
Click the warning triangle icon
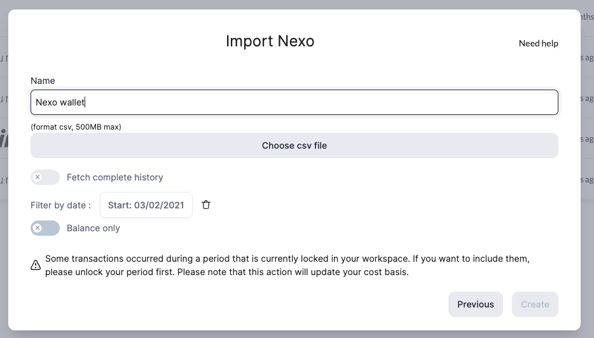click(36, 265)
